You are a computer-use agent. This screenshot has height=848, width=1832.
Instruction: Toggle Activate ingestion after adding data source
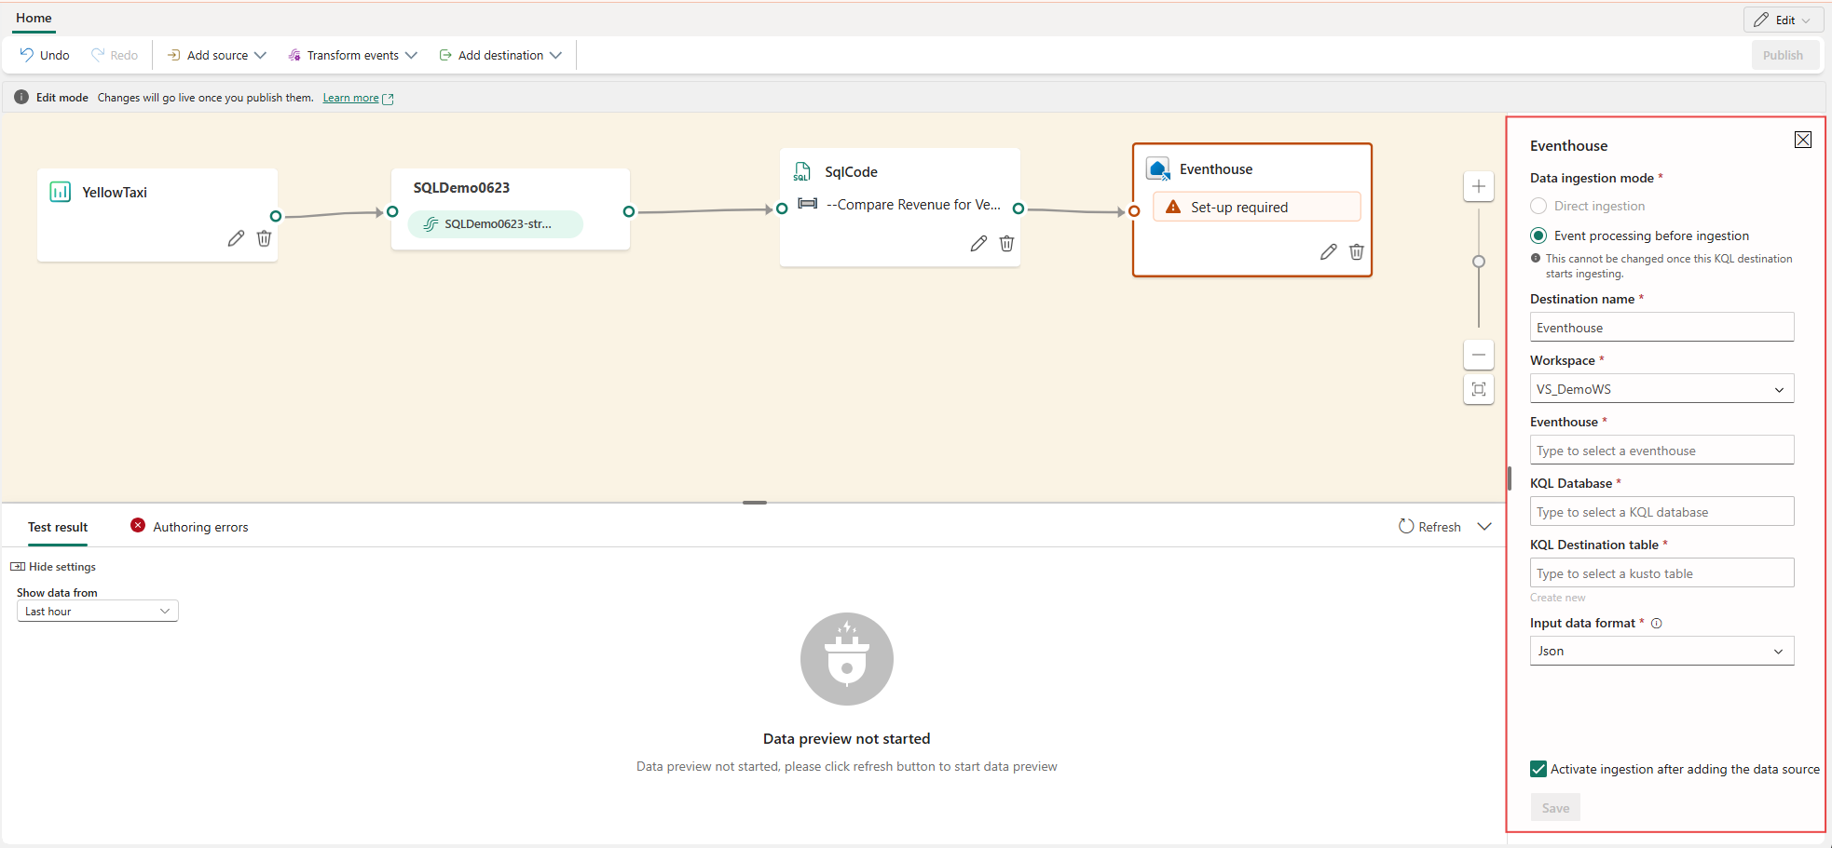(1538, 769)
